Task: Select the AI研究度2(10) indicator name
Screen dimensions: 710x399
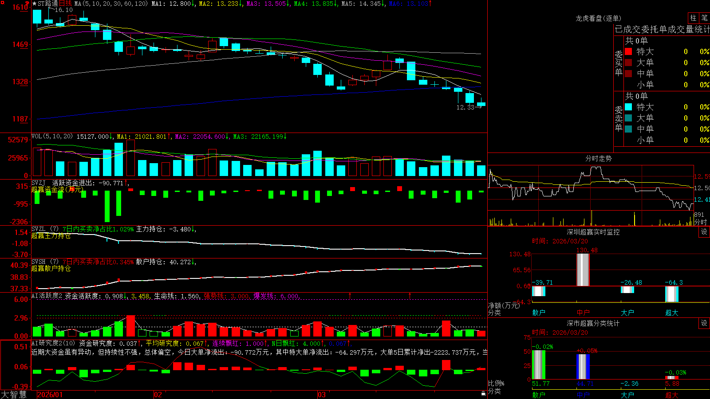Action: [53, 343]
